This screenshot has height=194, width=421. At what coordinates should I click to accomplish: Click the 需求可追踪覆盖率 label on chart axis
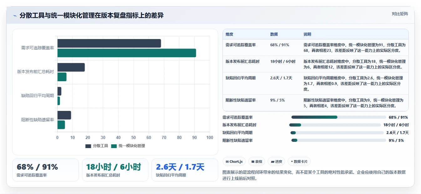tap(38, 48)
